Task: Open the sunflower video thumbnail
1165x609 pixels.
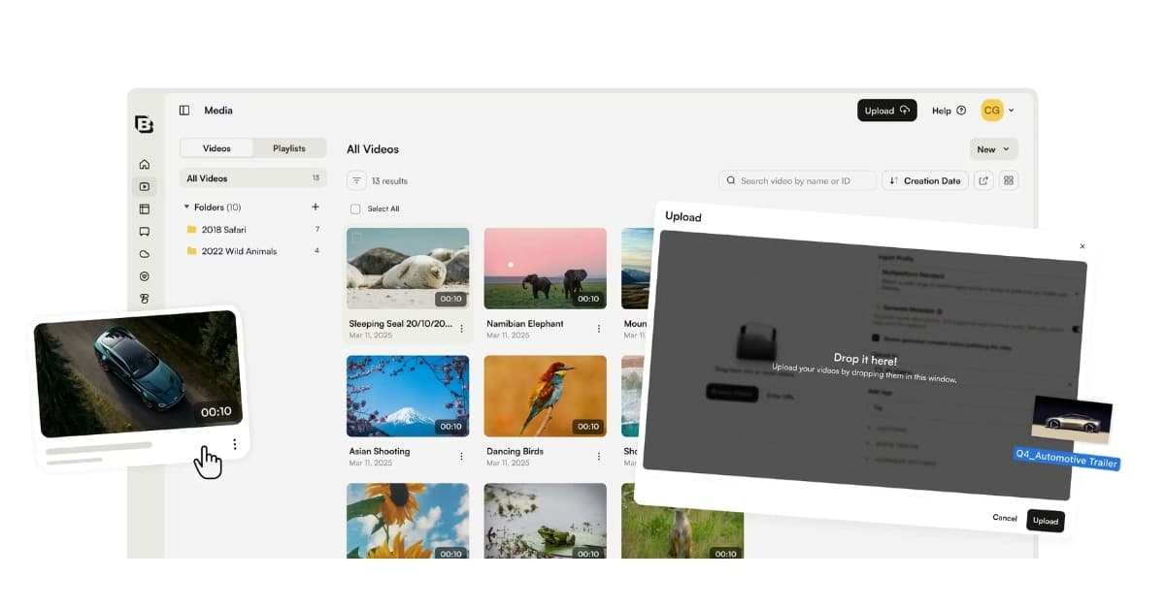Action: (x=408, y=521)
